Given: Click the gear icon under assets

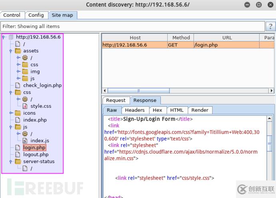Looking at the screenshot, I should (25, 57).
